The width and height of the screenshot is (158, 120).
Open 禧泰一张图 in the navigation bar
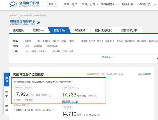click(71, 4)
